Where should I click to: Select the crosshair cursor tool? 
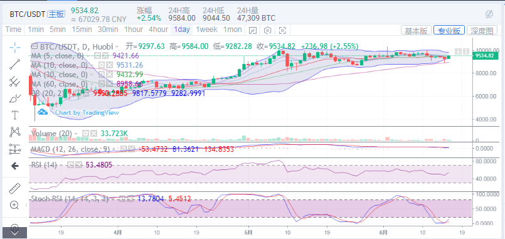(14, 47)
